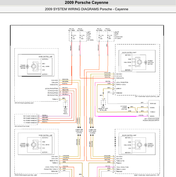Click the "LR PW BUTTON" pin label

pyautogui.click(x=53, y=91)
